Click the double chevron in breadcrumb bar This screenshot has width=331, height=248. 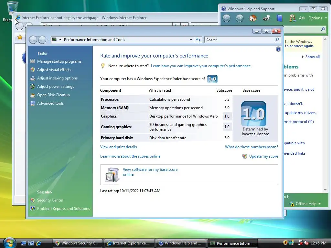[60, 40]
